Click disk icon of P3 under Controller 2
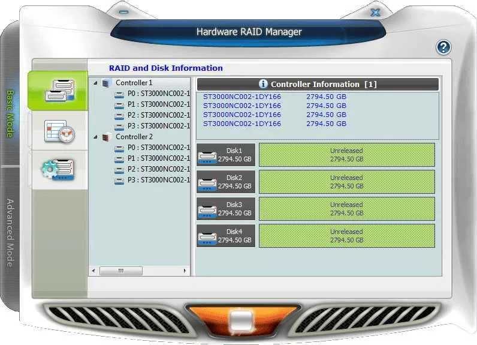 click(119, 181)
